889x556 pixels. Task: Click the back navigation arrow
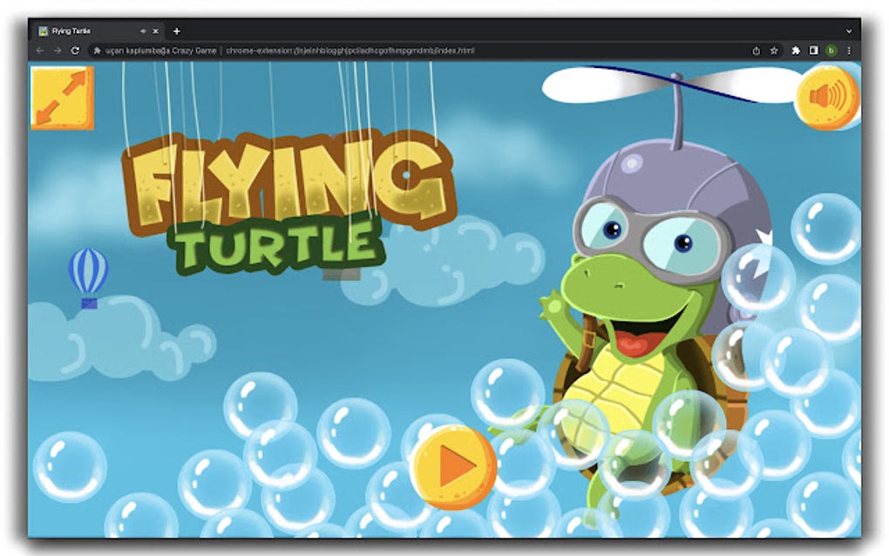(39, 51)
